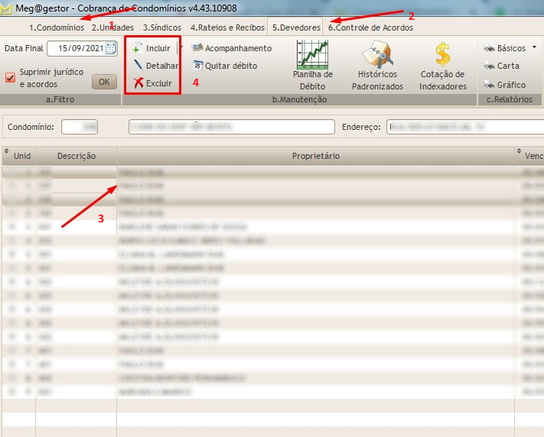Toggle the Suprimir jurídico e acordos checkbox
This screenshot has width=544, height=437.
(11, 77)
